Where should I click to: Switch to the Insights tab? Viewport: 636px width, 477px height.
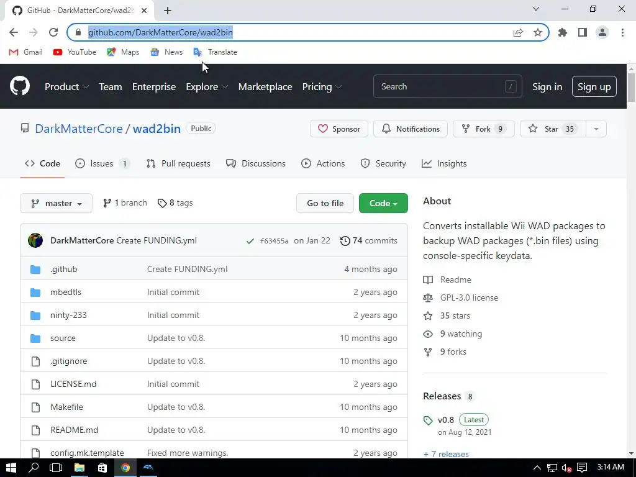(x=444, y=163)
